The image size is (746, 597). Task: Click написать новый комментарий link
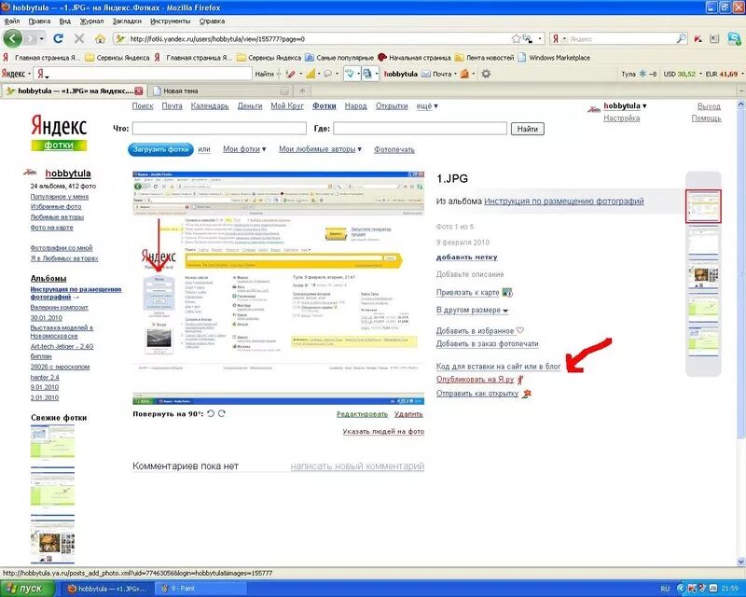(x=357, y=466)
